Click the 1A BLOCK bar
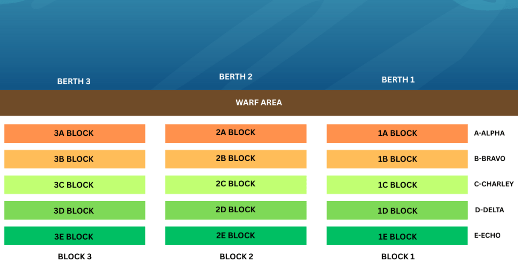This screenshot has width=518, height=271. [397, 133]
